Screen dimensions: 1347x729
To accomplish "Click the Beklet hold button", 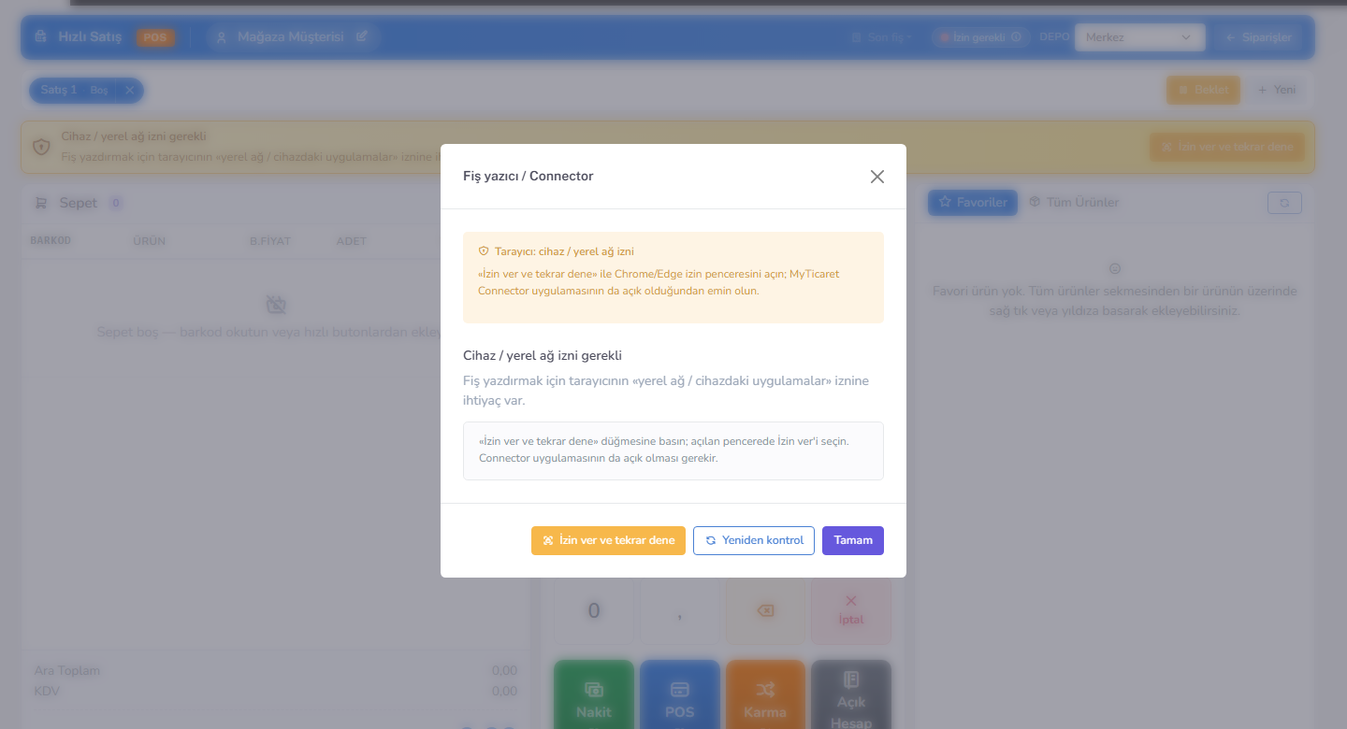I will pyautogui.click(x=1203, y=90).
